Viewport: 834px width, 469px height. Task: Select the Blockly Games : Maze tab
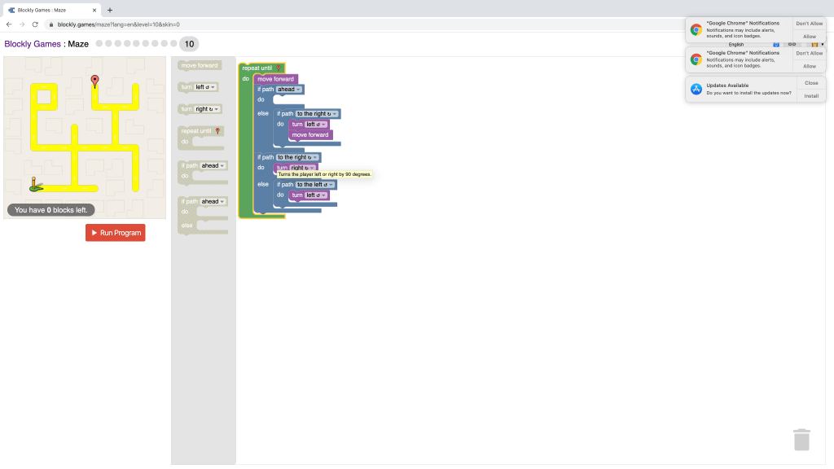click(49, 10)
